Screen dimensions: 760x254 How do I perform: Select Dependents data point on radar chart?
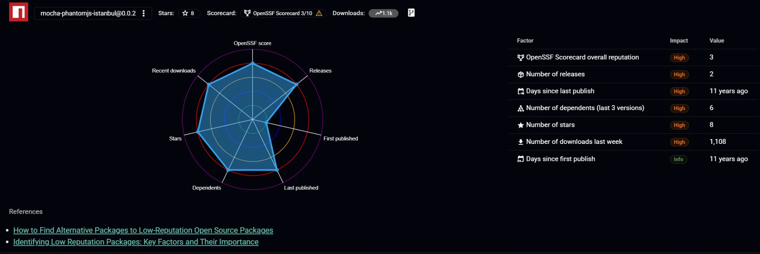[x=228, y=170]
